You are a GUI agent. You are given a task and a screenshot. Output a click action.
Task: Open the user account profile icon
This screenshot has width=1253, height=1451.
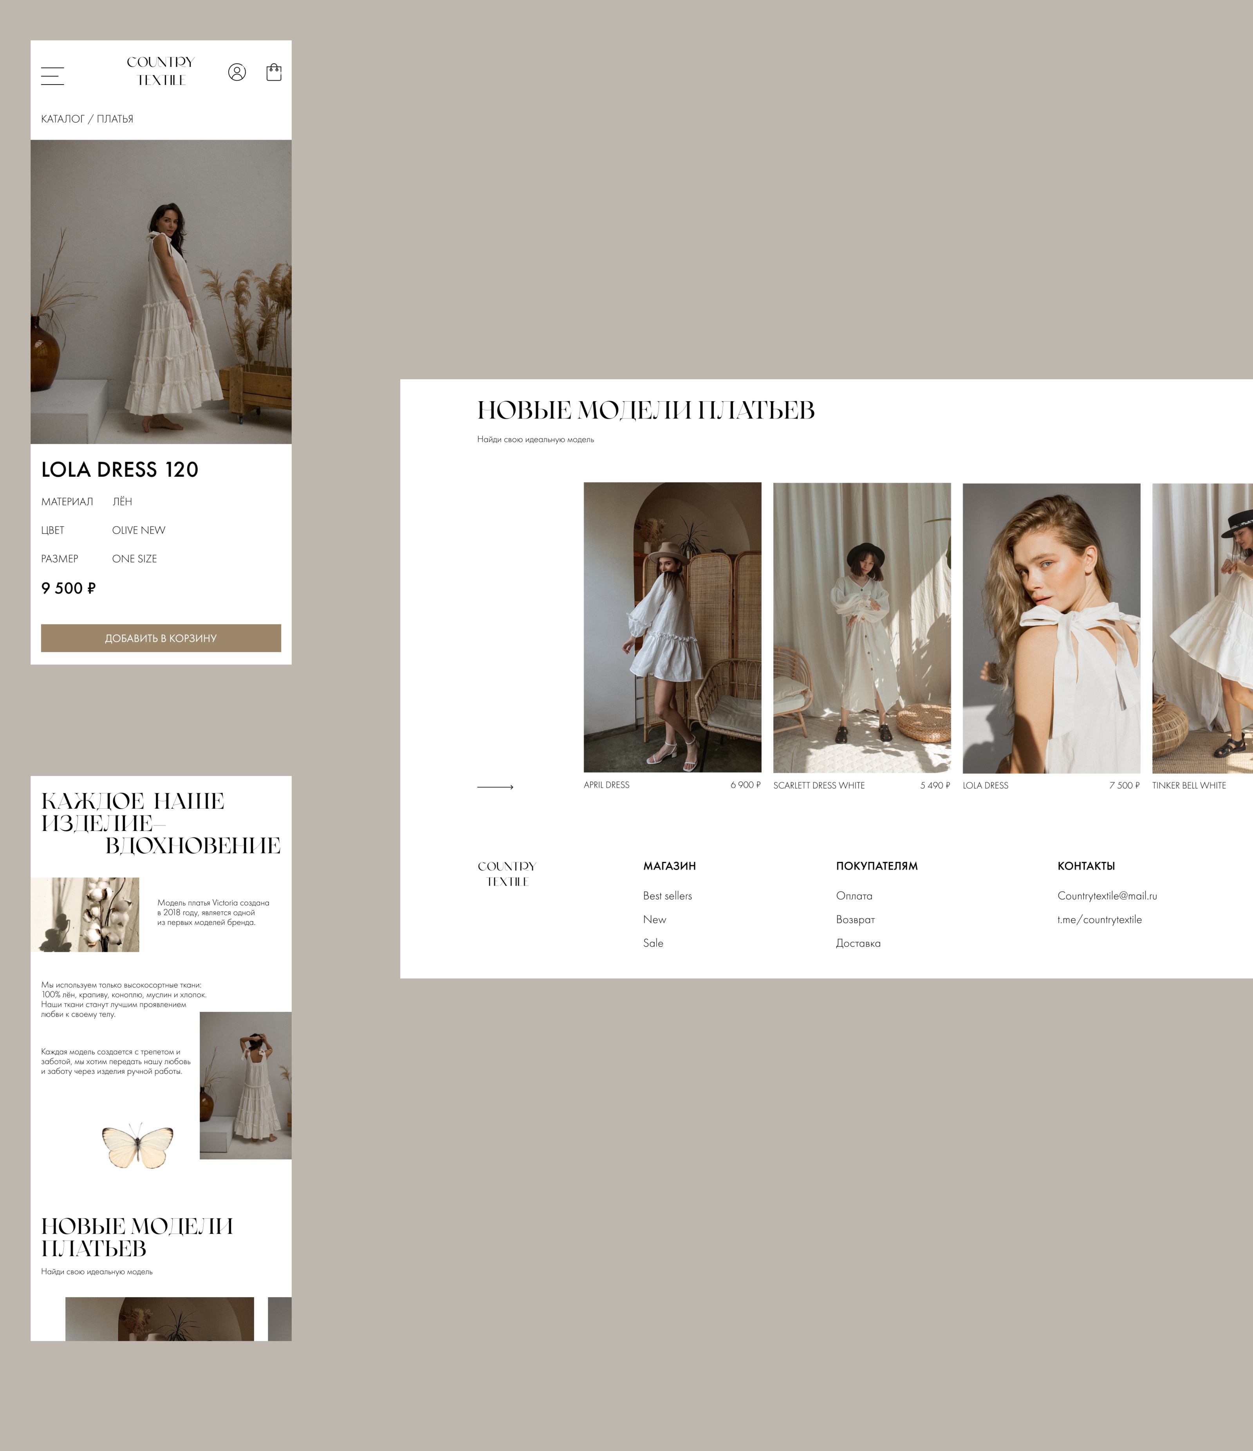tap(237, 72)
